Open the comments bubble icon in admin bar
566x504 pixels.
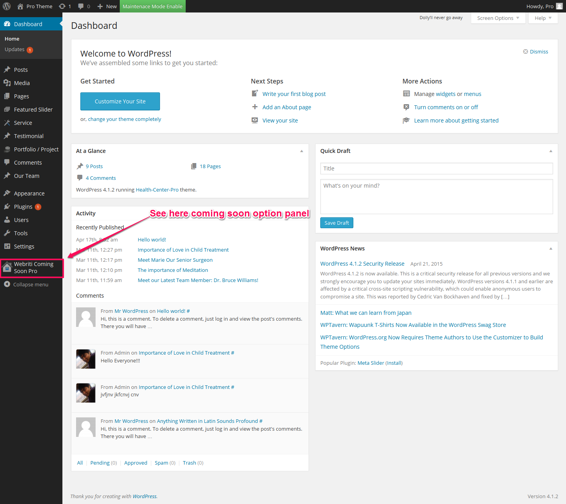pyautogui.click(x=81, y=6)
